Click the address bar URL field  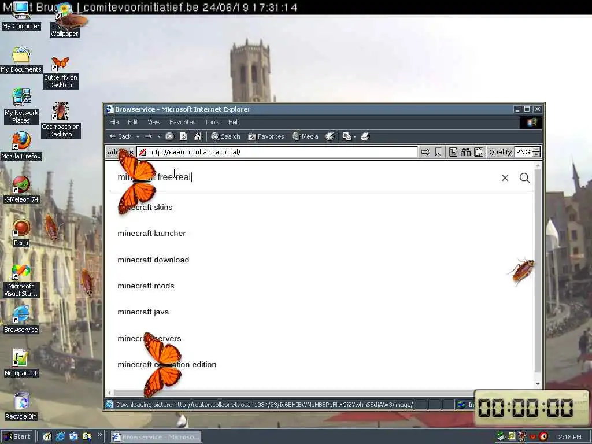[x=277, y=152]
